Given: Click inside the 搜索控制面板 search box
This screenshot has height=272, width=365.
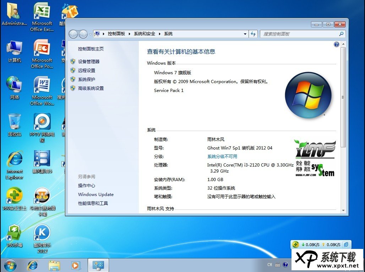Looking at the screenshot, I should pos(302,34).
